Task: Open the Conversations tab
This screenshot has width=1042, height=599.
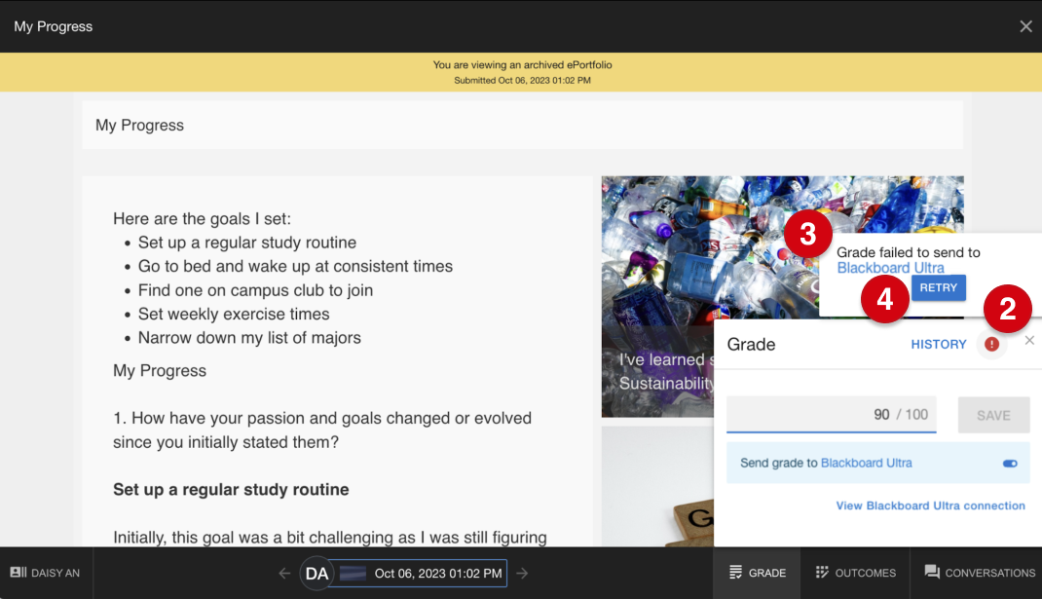Action: pyautogui.click(x=979, y=573)
